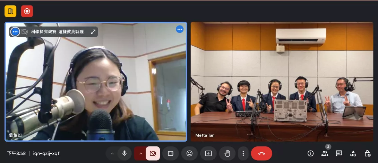Start presenting your screen
This screenshot has height=163, width=378.
click(208, 153)
